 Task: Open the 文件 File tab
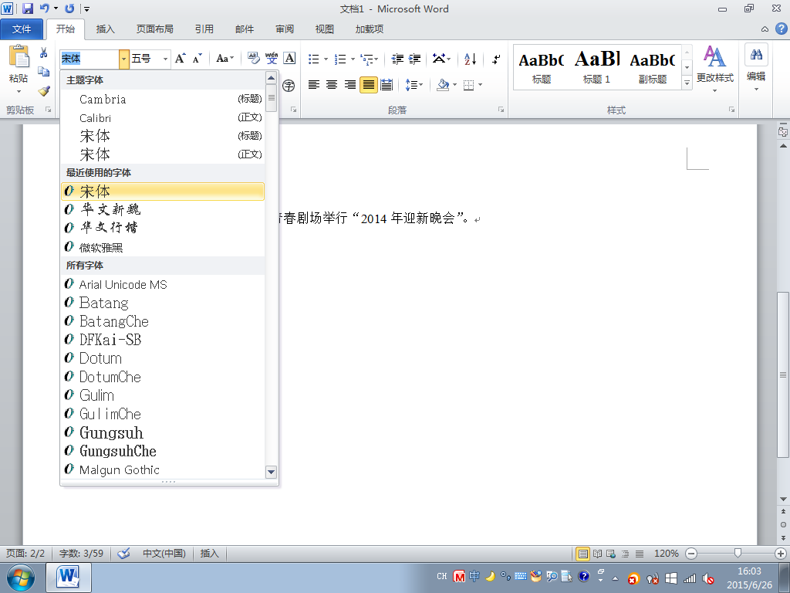pos(21,29)
